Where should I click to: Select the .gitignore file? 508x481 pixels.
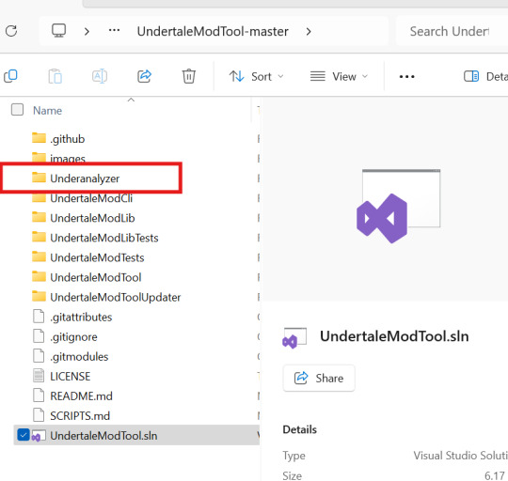coord(73,337)
